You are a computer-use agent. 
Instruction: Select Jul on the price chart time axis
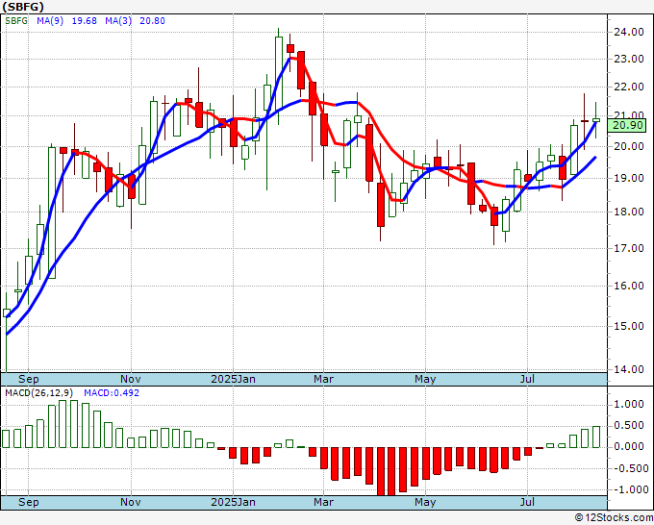[x=528, y=379]
